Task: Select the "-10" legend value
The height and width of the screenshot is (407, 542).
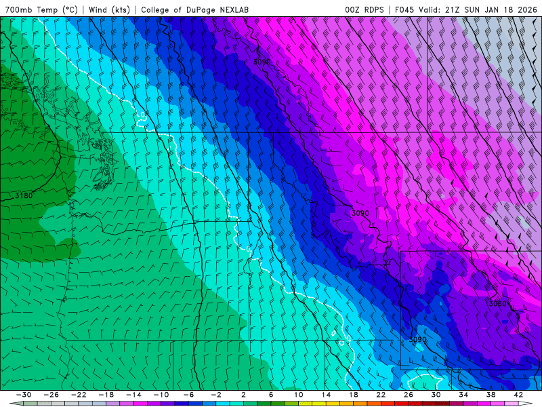Action: [x=161, y=395]
